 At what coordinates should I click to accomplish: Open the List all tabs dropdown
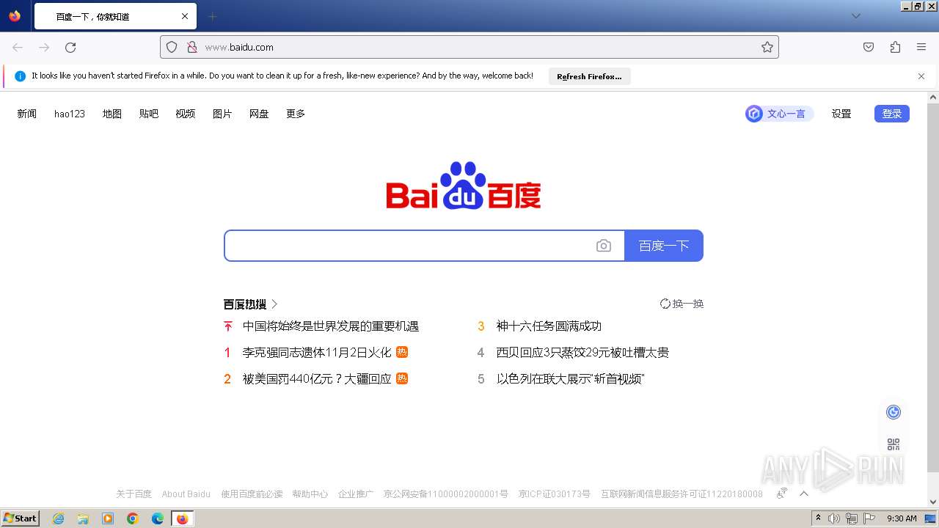pos(855,16)
